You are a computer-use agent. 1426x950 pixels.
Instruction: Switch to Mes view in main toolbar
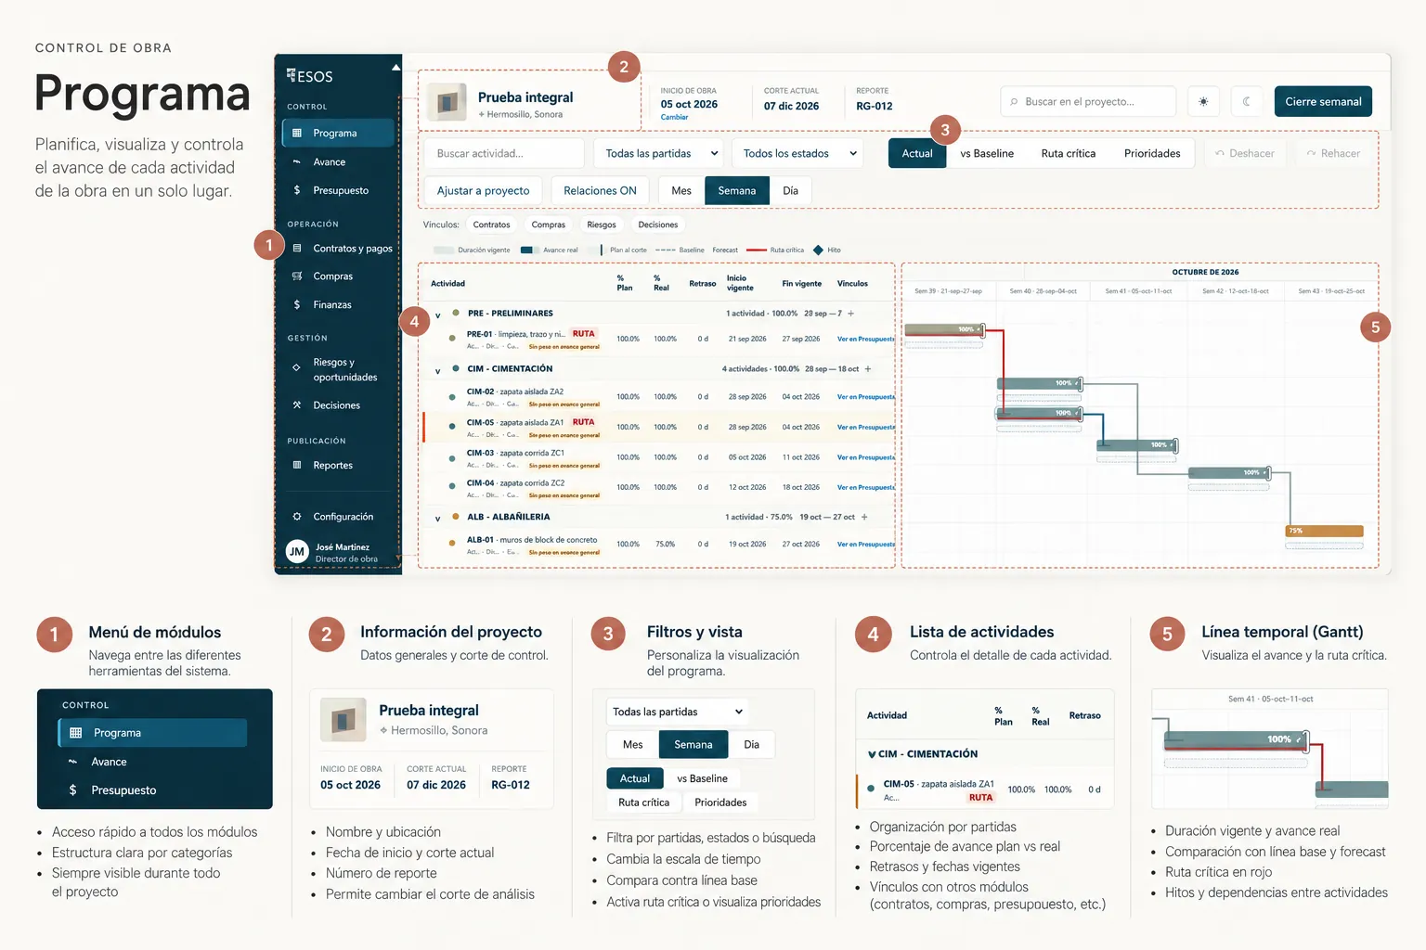tap(681, 190)
